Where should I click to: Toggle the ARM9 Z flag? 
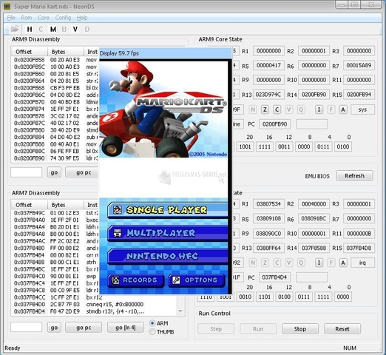(265, 109)
